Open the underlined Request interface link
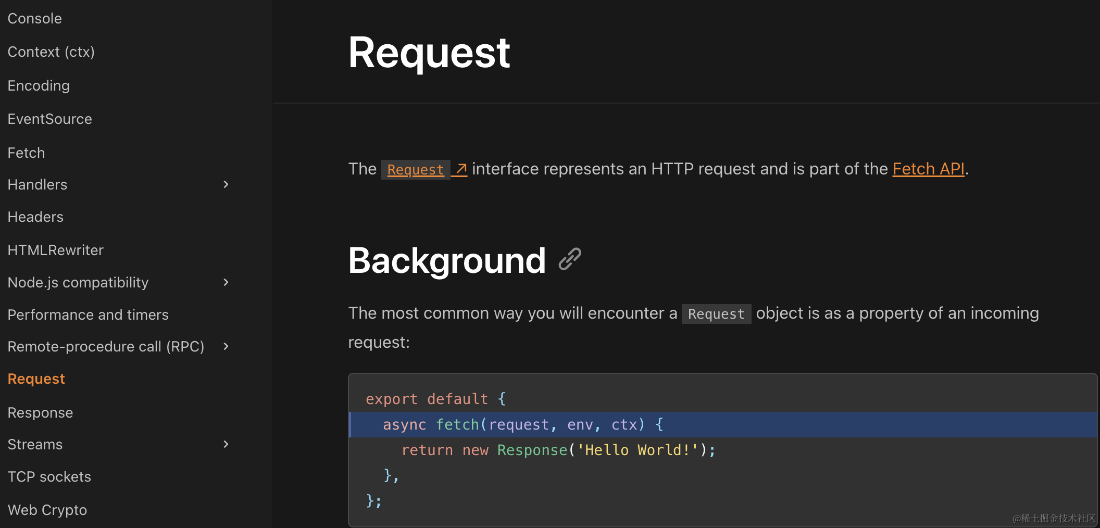 tap(415, 170)
